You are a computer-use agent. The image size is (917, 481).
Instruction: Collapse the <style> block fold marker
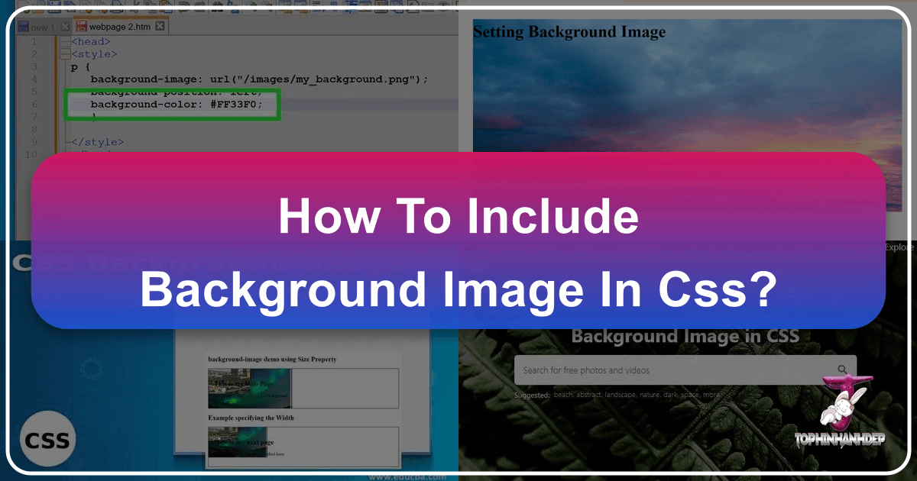(x=63, y=53)
